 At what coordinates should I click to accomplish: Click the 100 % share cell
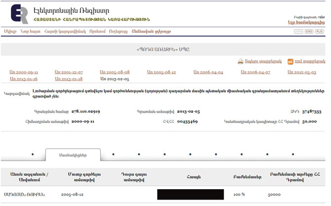[x=239, y=195]
